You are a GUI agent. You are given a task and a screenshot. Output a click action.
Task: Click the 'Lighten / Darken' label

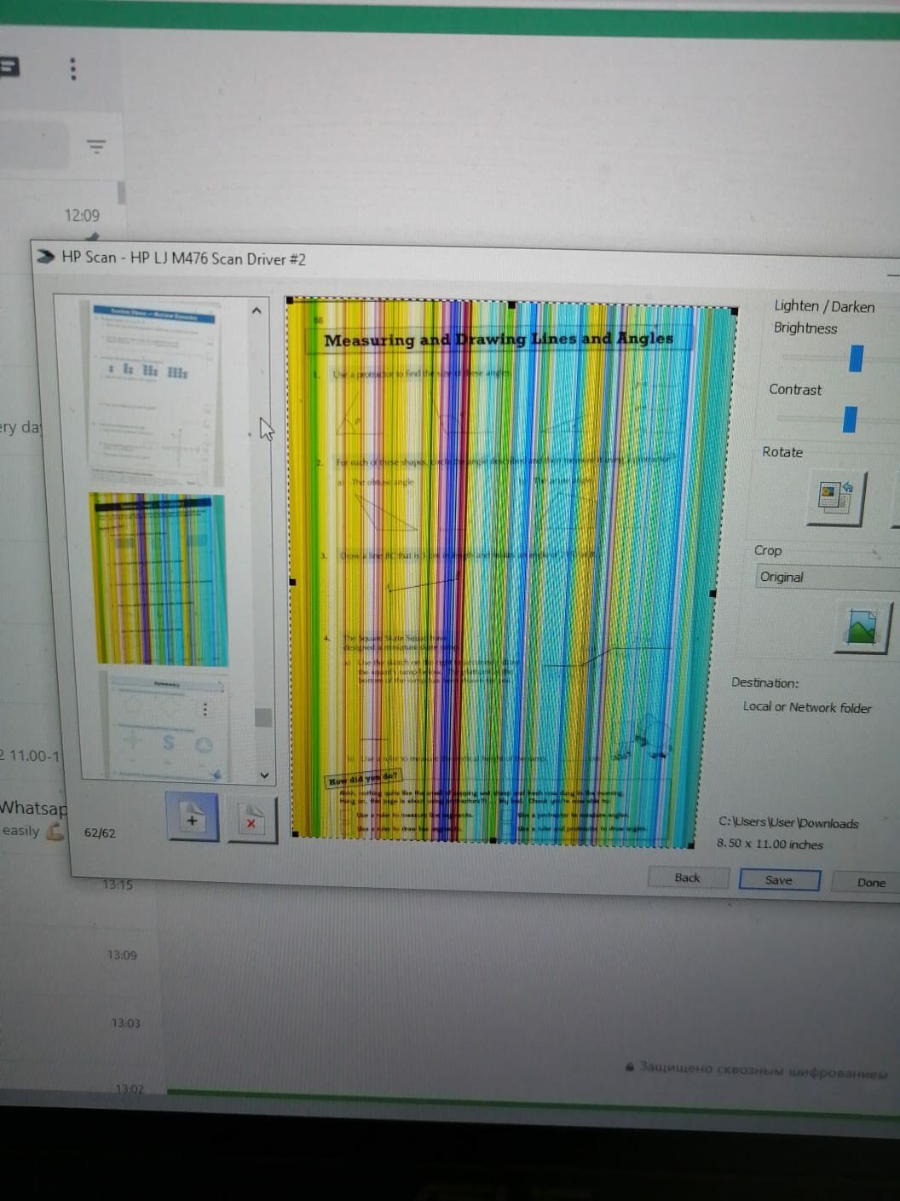click(824, 305)
